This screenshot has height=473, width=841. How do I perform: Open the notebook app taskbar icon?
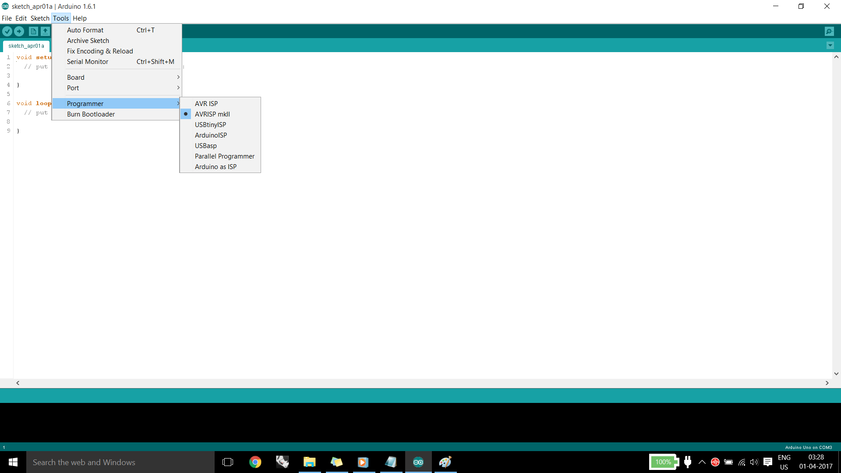click(x=391, y=462)
